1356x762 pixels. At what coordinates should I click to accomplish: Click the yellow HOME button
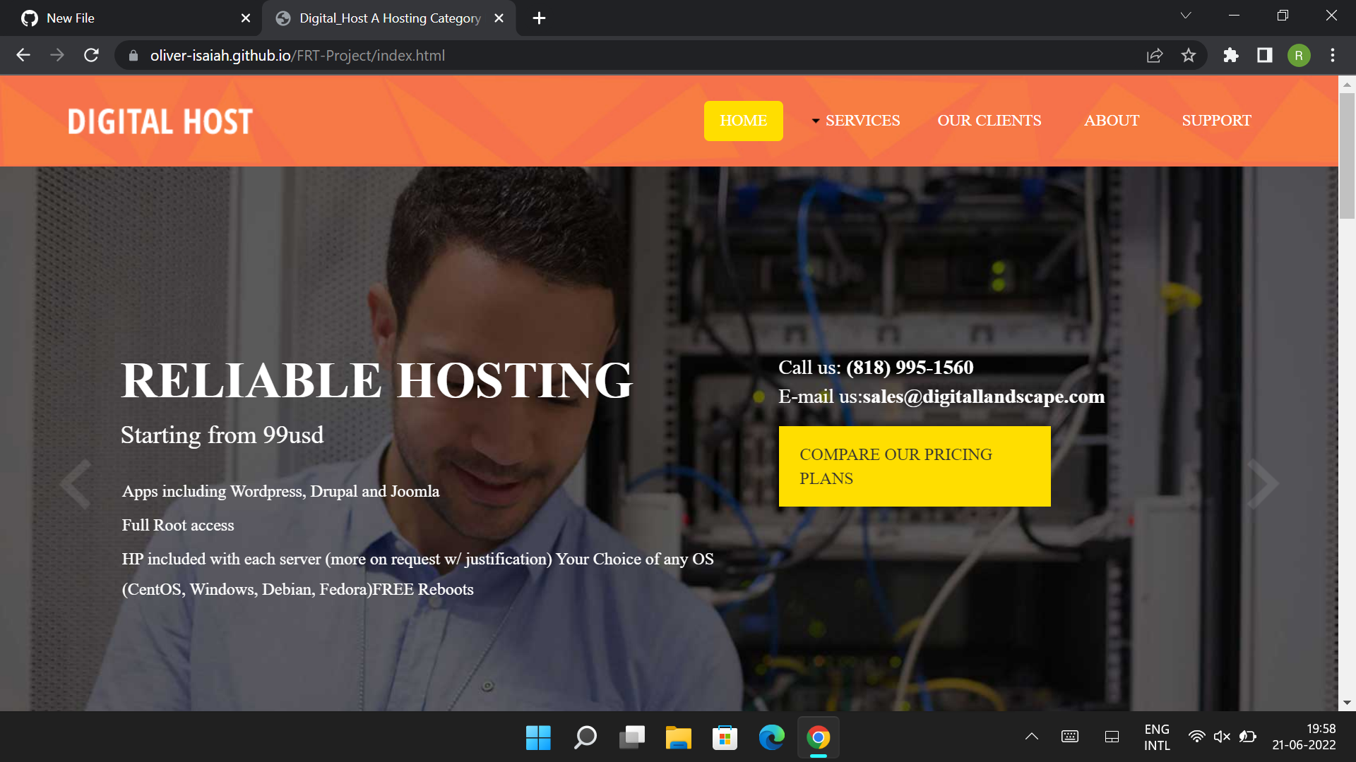point(743,121)
